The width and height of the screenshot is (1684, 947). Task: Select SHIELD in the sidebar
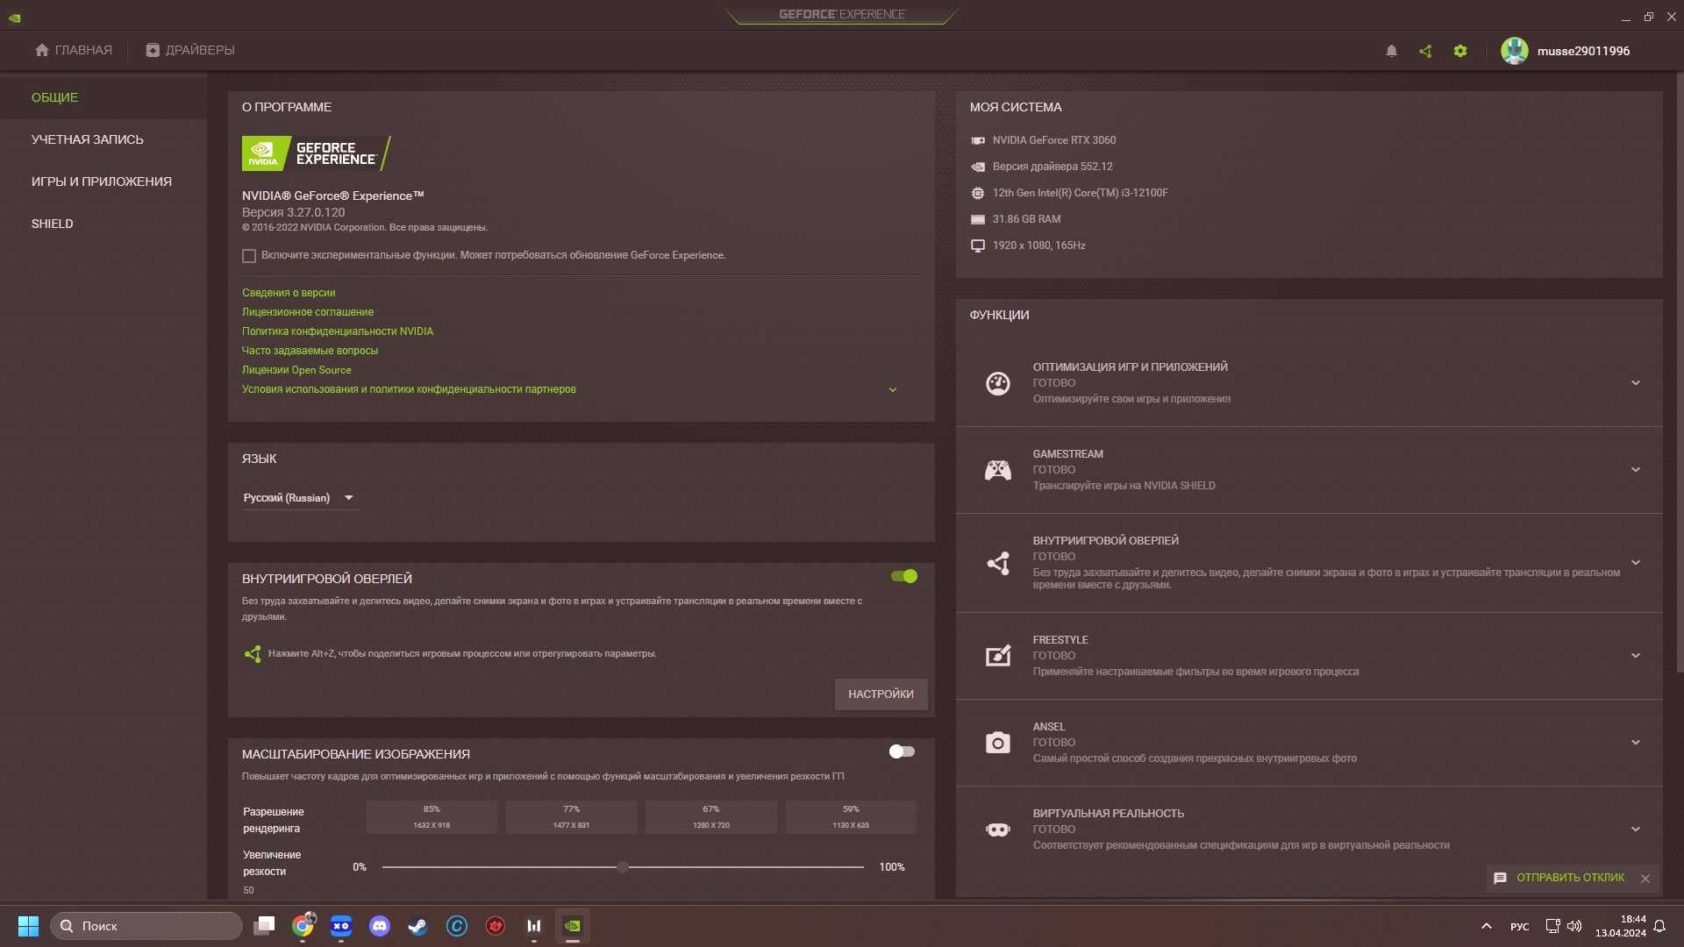pos(103,224)
